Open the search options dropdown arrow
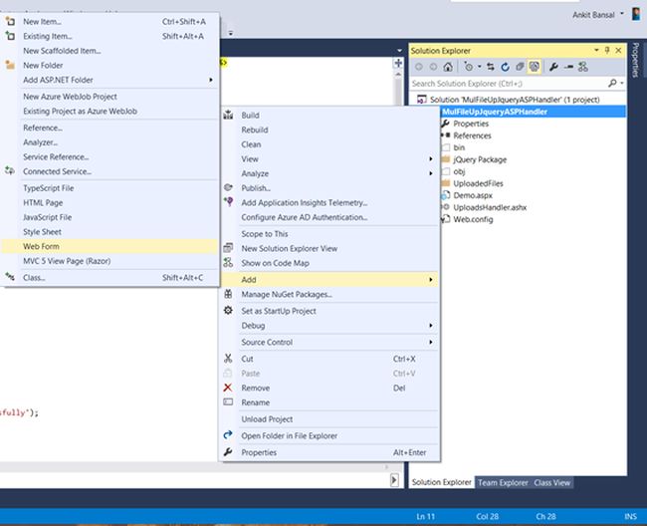647x526 pixels. pos(621,84)
